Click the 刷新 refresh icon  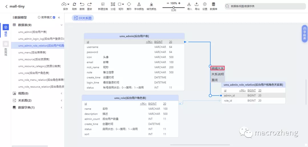[74, 5]
